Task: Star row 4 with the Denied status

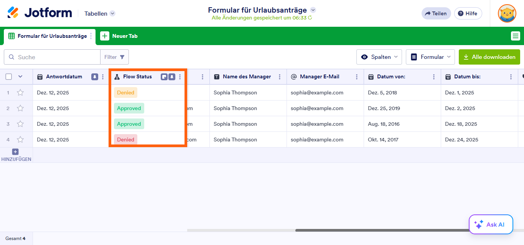Action: (20, 139)
